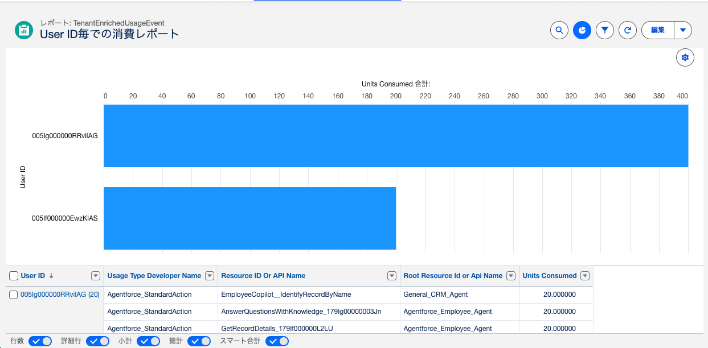
Task: Click 005If000000EwzKIAS chart axis label
Action: pos(65,218)
